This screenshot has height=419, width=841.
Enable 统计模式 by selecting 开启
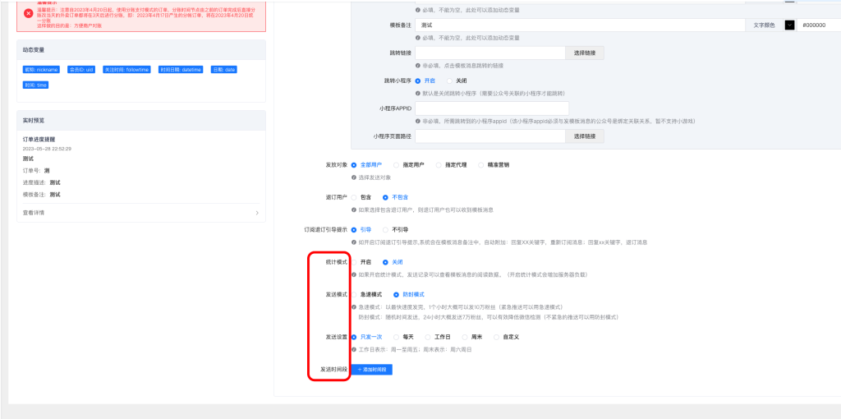coord(355,262)
